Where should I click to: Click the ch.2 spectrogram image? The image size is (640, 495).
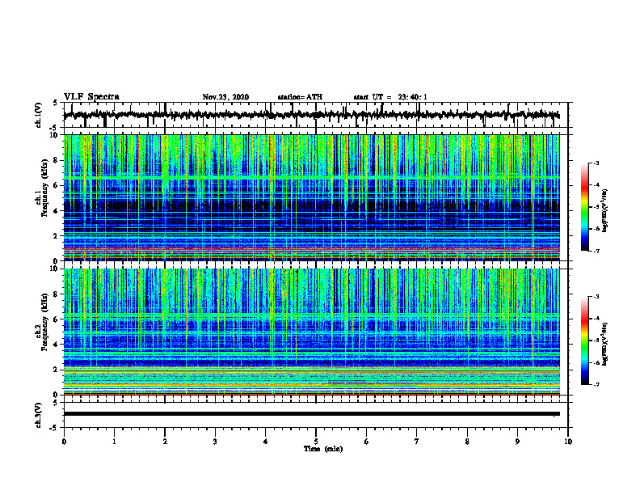point(312,332)
